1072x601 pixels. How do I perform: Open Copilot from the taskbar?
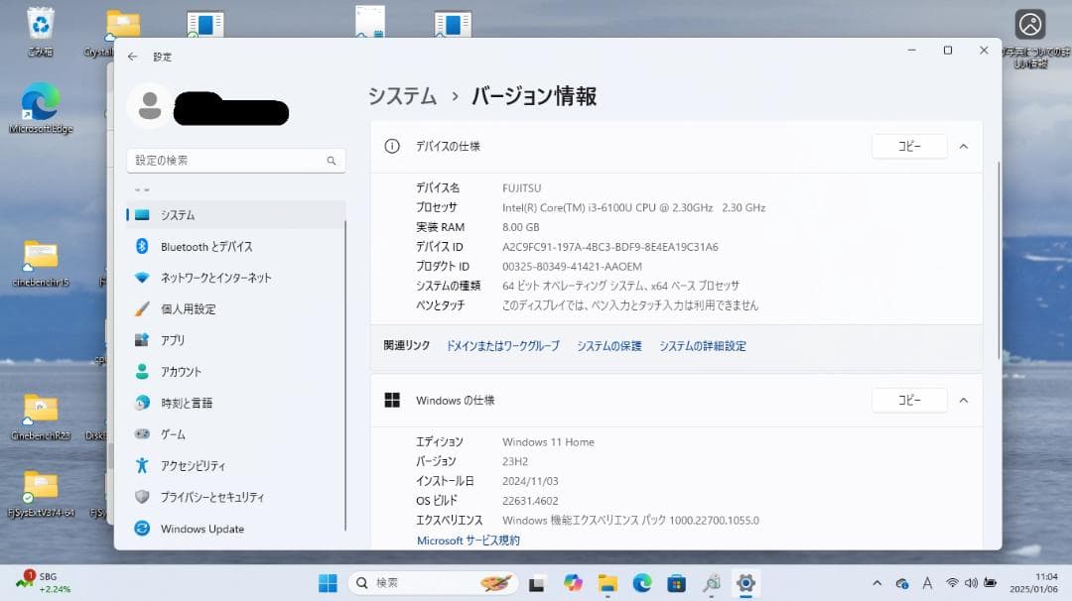pyautogui.click(x=574, y=583)
